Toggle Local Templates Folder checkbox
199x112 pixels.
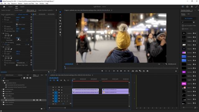pyautogui.click(x=183, y=26)
